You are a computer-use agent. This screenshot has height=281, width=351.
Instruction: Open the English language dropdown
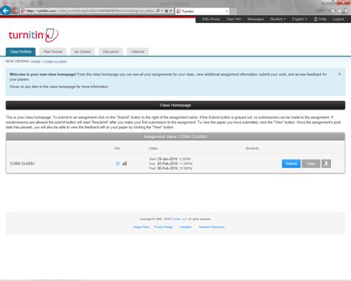point(299,19)
